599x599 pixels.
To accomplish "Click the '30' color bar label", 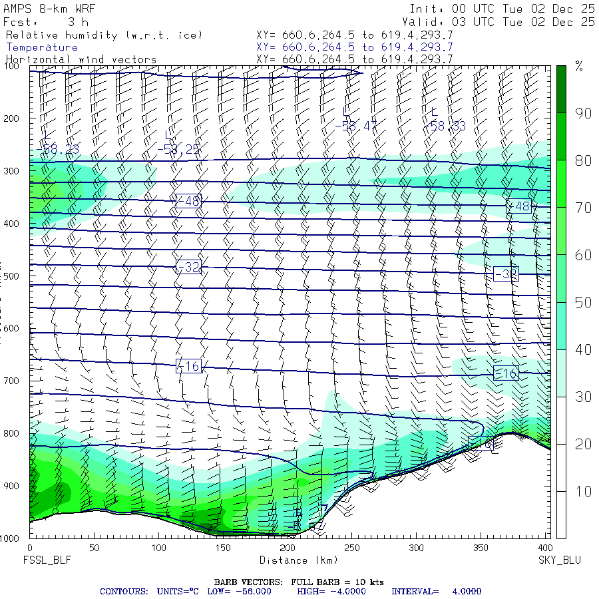I will (583, 397).
